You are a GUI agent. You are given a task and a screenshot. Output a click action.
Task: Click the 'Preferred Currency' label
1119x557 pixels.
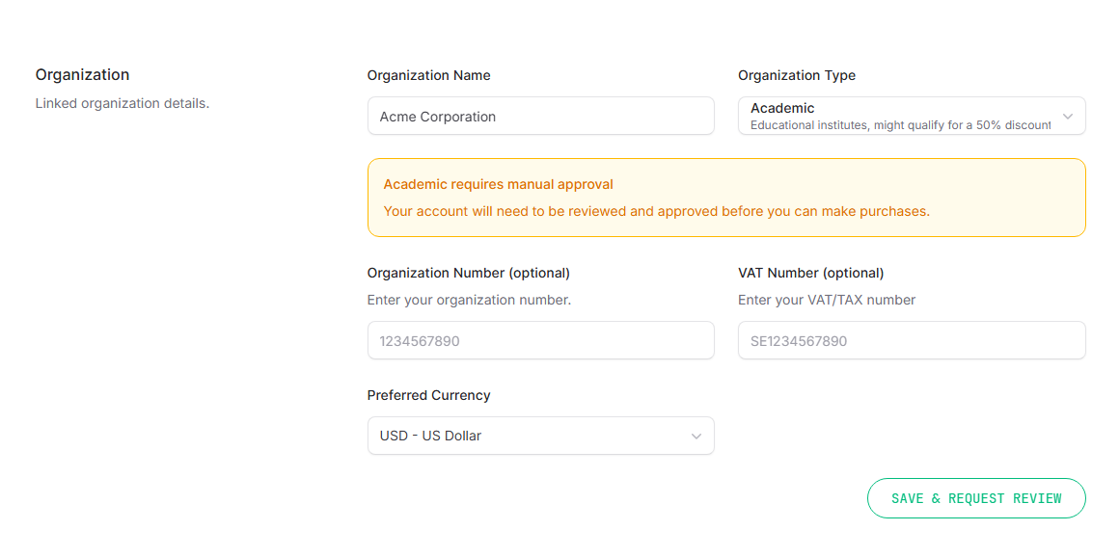pyautogui.click(x=429, y=395)
